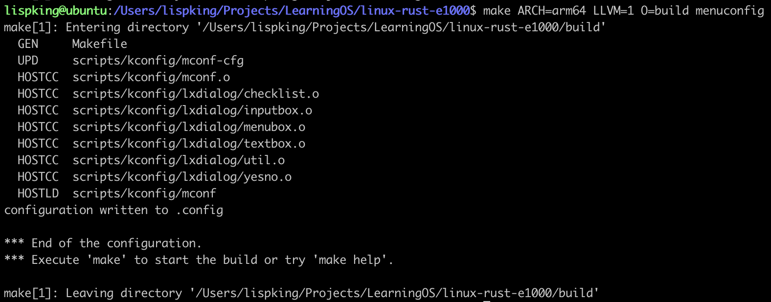
Task: Click the ARCH=arm64 argument in the command
Action: tap(551, 10)
